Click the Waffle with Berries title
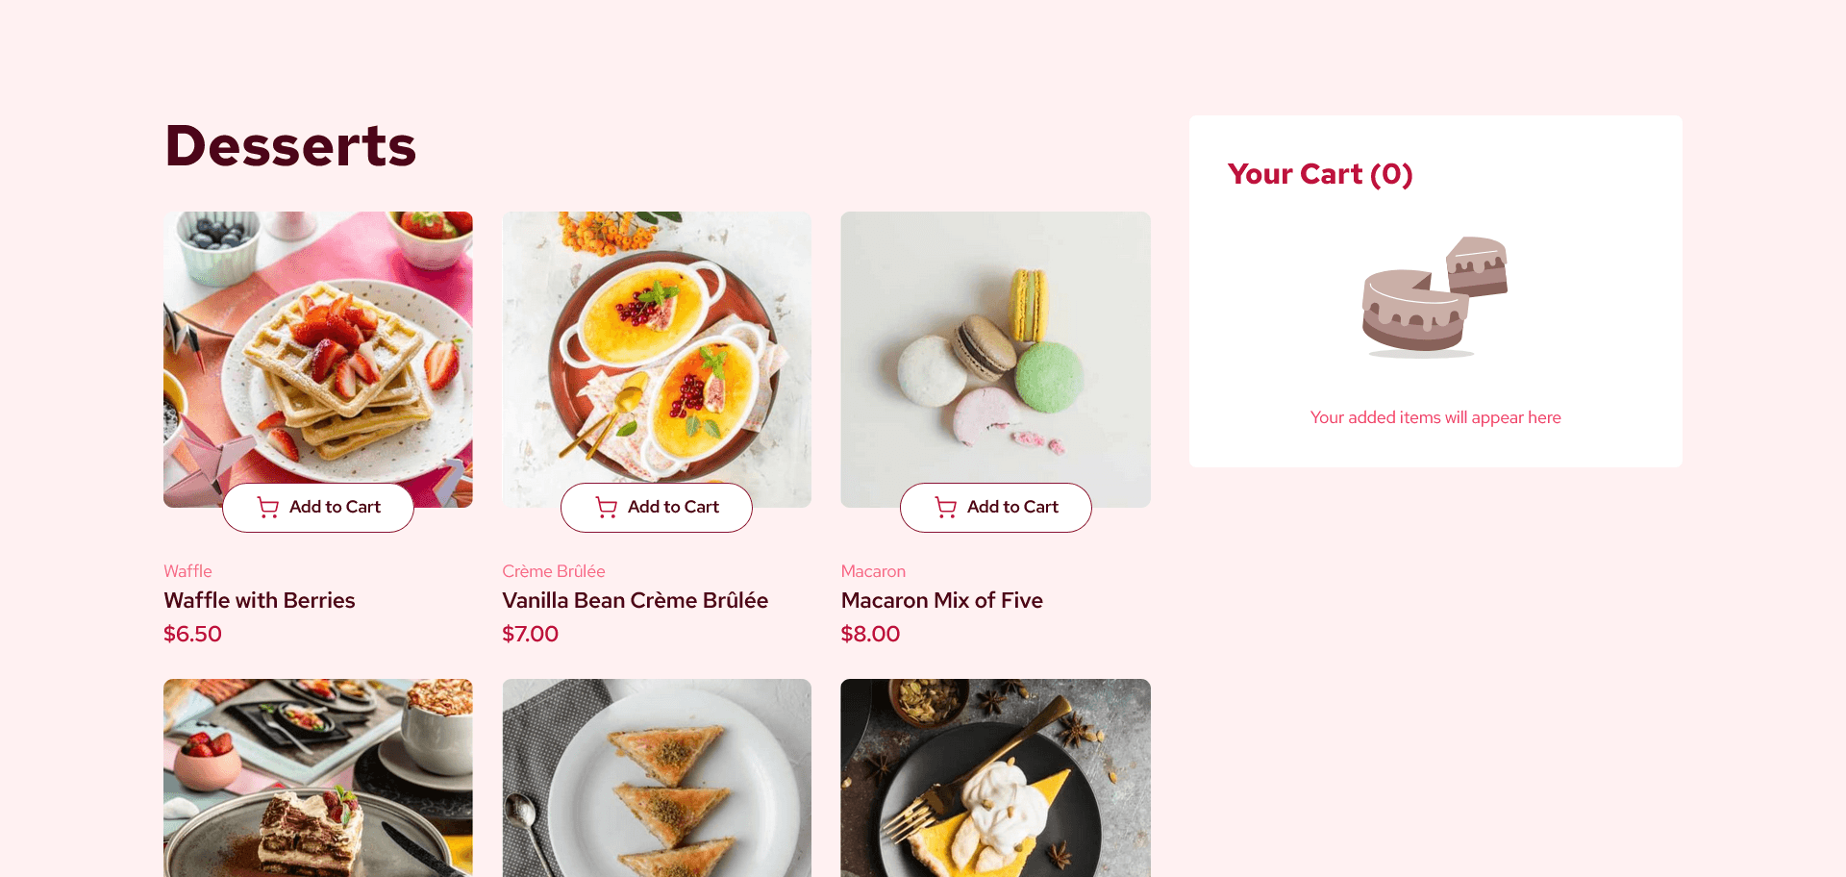The image size is (1846, 877). 260,600
